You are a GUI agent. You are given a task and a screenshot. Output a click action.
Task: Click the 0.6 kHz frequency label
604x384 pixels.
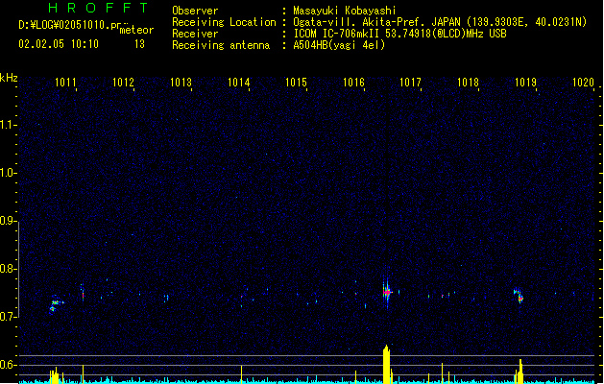tap(7, 365)
